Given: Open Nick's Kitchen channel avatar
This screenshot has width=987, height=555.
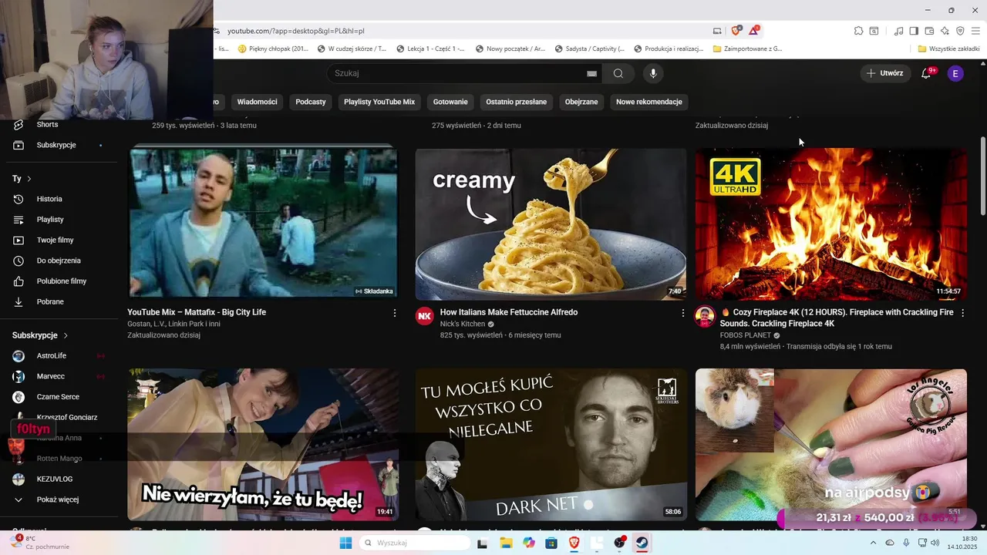Looking at the screenshot, I should [x=425, y=316].
